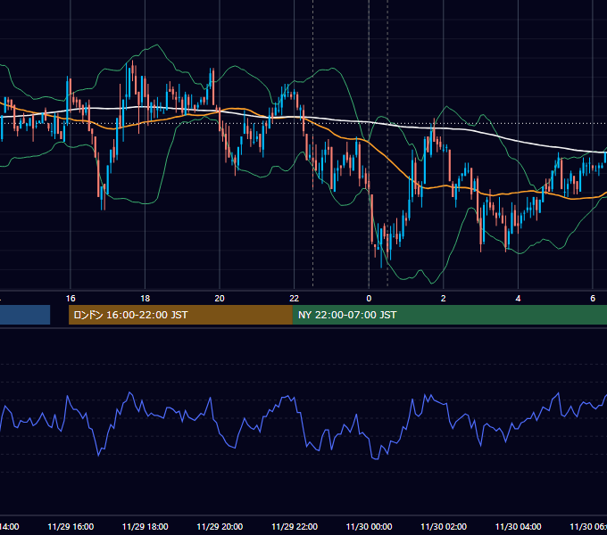This screenshot has height=535, width=607.
Task: Click the '6' hour label on the price chart axis
Action: pos(593,299)
